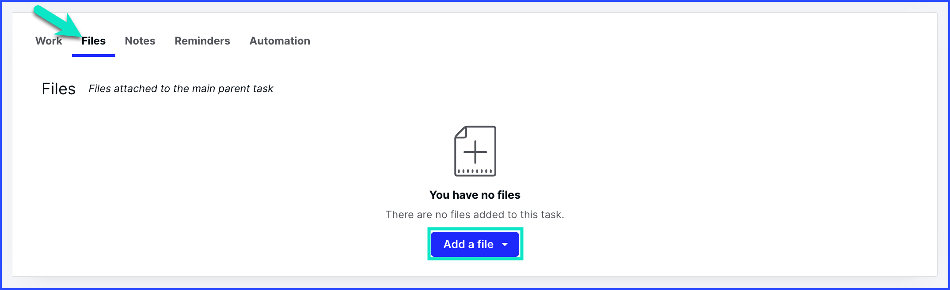Switch to the Notes tab

click(140, 41)
